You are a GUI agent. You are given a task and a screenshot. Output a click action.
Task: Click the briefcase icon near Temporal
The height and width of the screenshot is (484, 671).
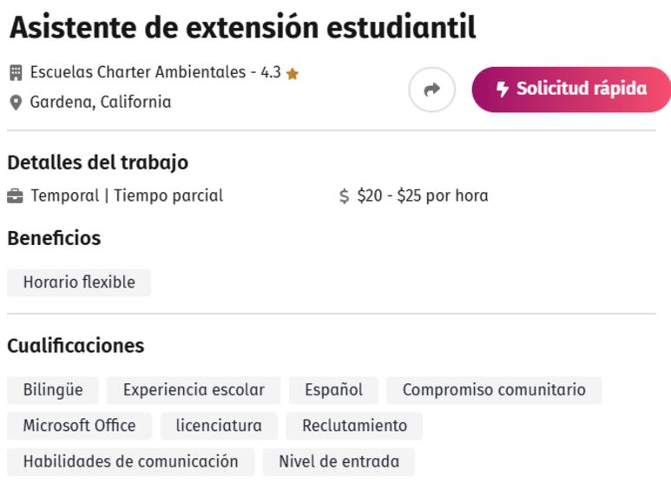click(x=15, y=196)
